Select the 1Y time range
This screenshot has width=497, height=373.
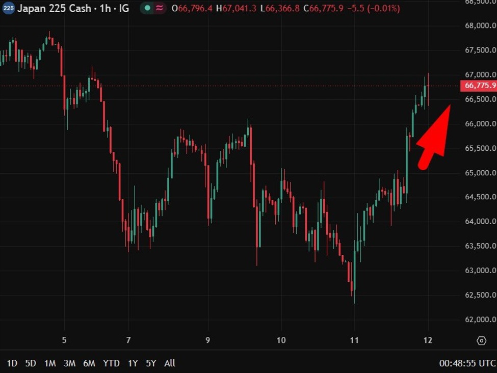coord(133,363)
